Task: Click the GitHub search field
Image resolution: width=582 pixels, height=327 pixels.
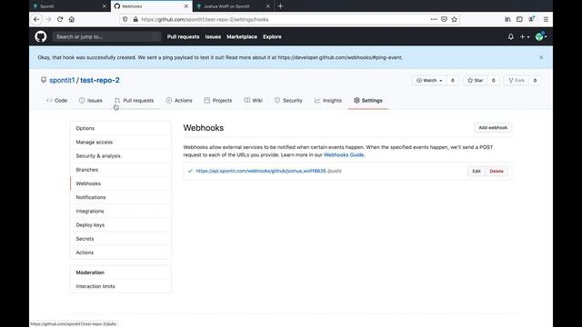Action: click(107, 36)
